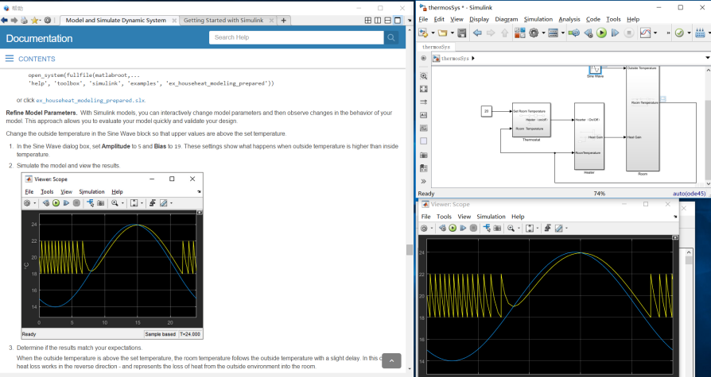This screenshot has width=711, height=377.
Task: Go back in the help browser
Action: [x=6, y=20]
